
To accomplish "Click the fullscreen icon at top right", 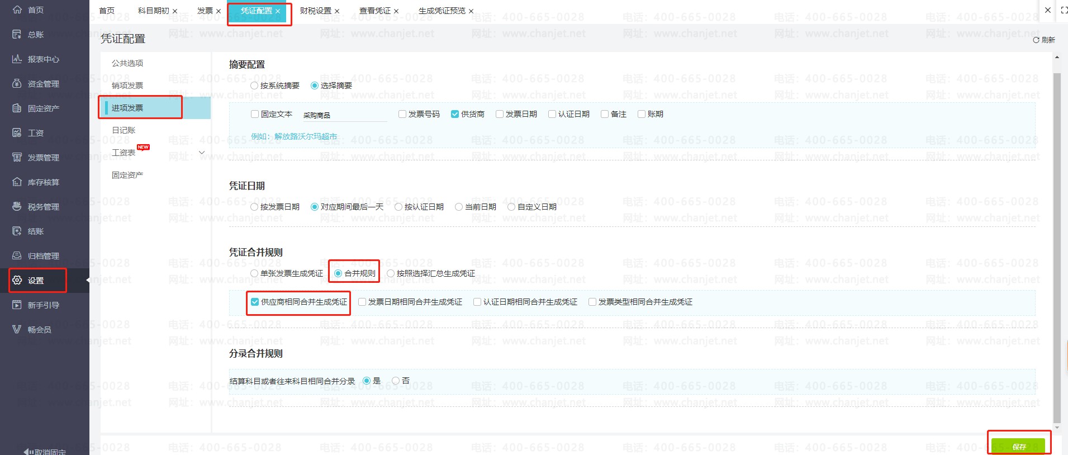I will pyautogui.click(x=1064, y=10).
